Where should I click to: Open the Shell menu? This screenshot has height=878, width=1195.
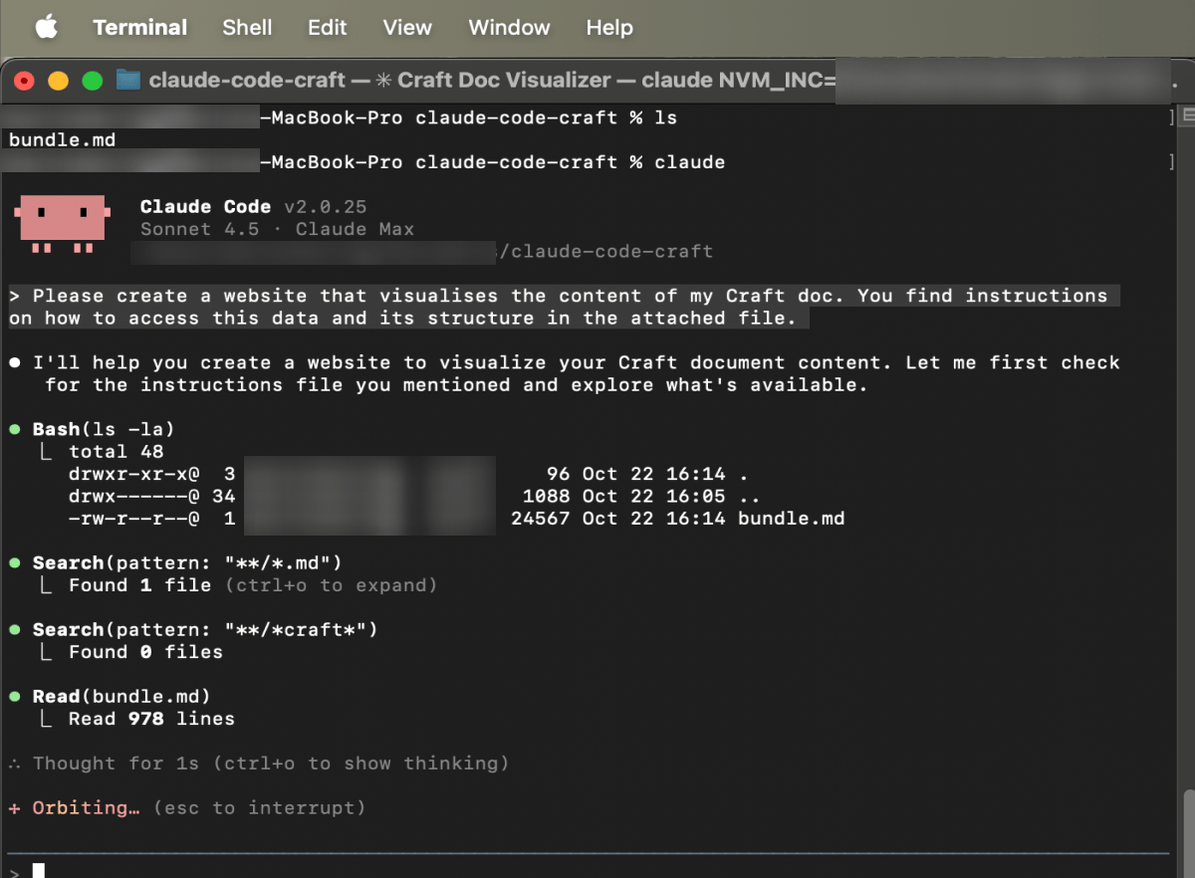pos(247,28)
